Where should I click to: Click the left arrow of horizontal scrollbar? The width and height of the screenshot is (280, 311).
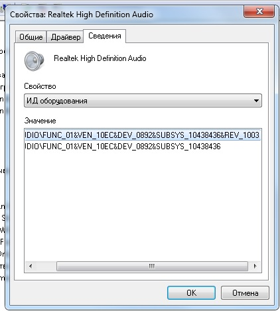pos(31,266)
